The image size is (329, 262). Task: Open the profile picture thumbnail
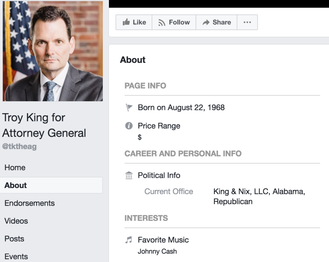tap(53, 51)
